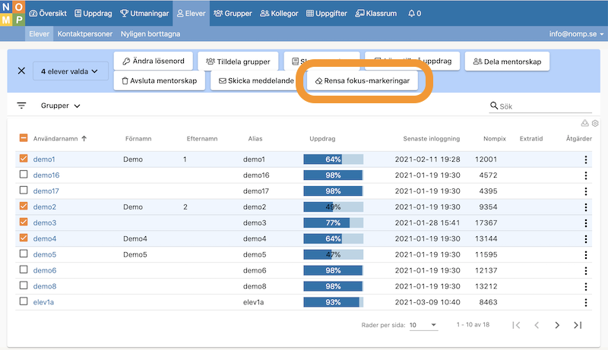
Task: Open the Utmaningar menu
Action: [144, 13]
